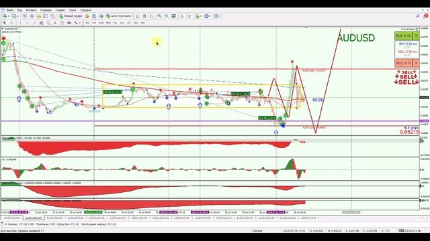
Task: Click X beside SELL 0.13
Action: 416,63
